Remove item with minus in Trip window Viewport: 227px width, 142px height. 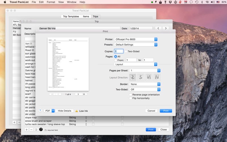coord(31,130)
